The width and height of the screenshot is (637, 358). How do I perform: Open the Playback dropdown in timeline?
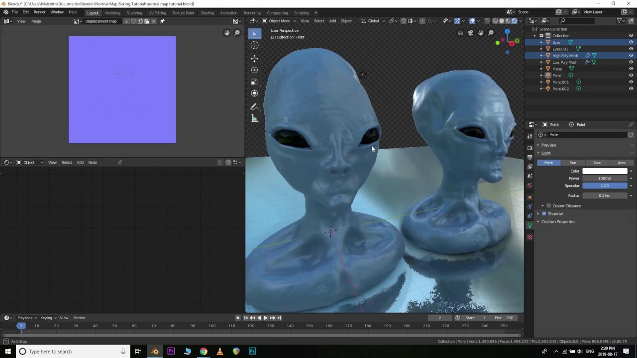pos(27,318)
